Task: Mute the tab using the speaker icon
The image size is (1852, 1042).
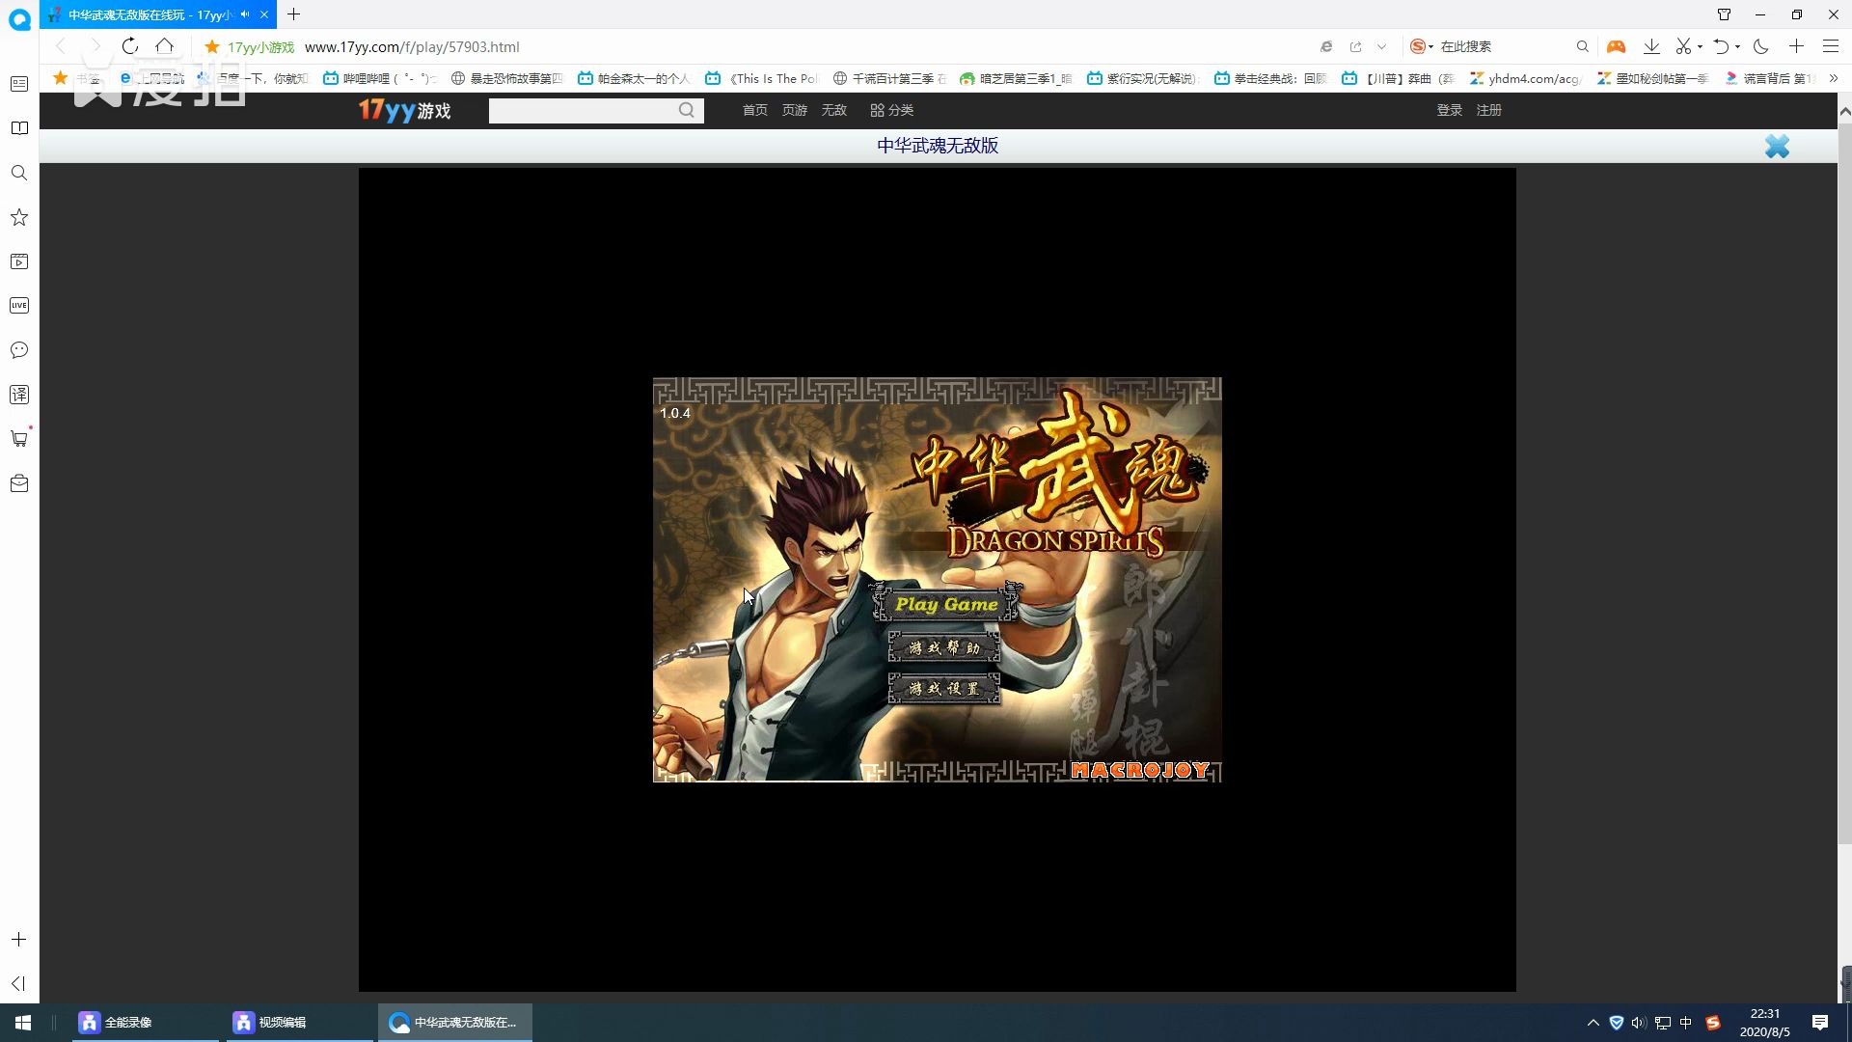Action: click(x=245, y=14)
